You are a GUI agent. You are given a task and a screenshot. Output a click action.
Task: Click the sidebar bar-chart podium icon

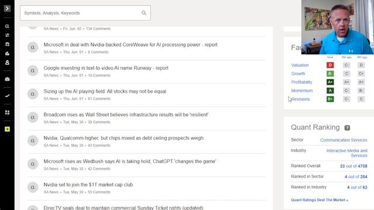pyautogui.click(x=7, y=53)
